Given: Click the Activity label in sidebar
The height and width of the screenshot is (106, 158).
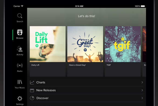Looking at the screenshot, I should tap(20, 55).
